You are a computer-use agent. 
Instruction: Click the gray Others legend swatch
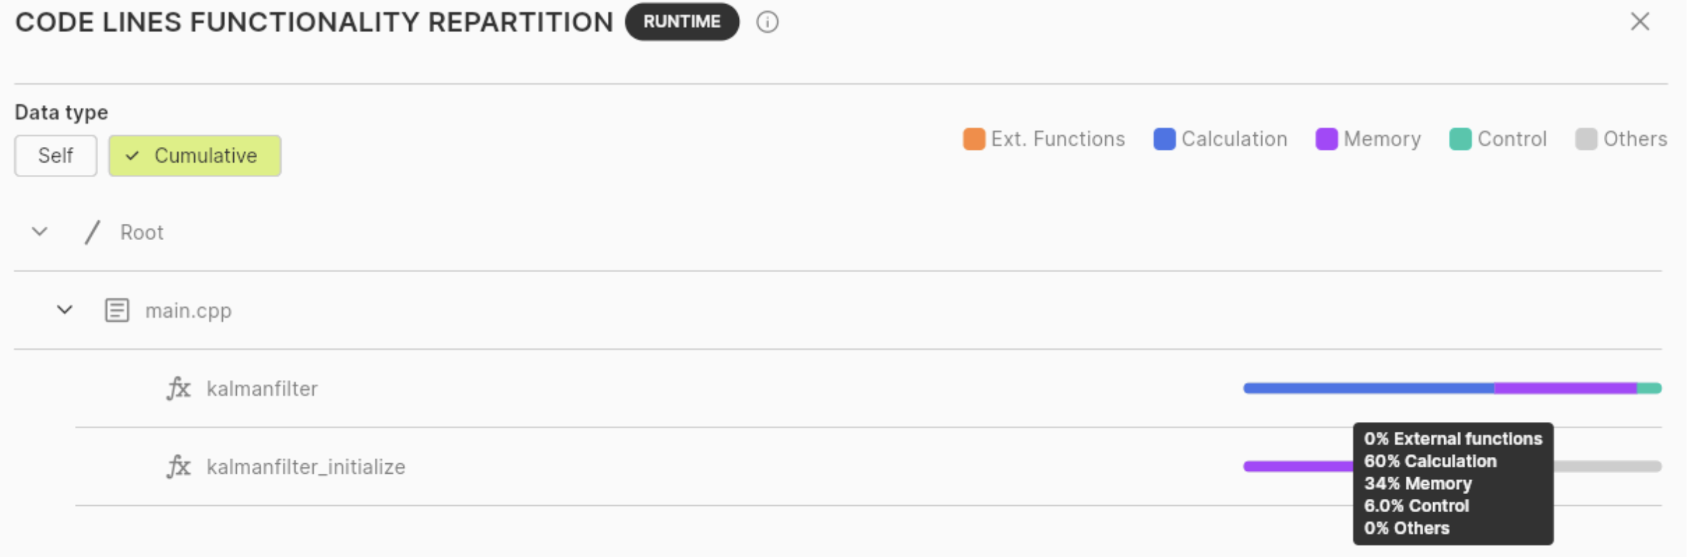coord(1586,139)
